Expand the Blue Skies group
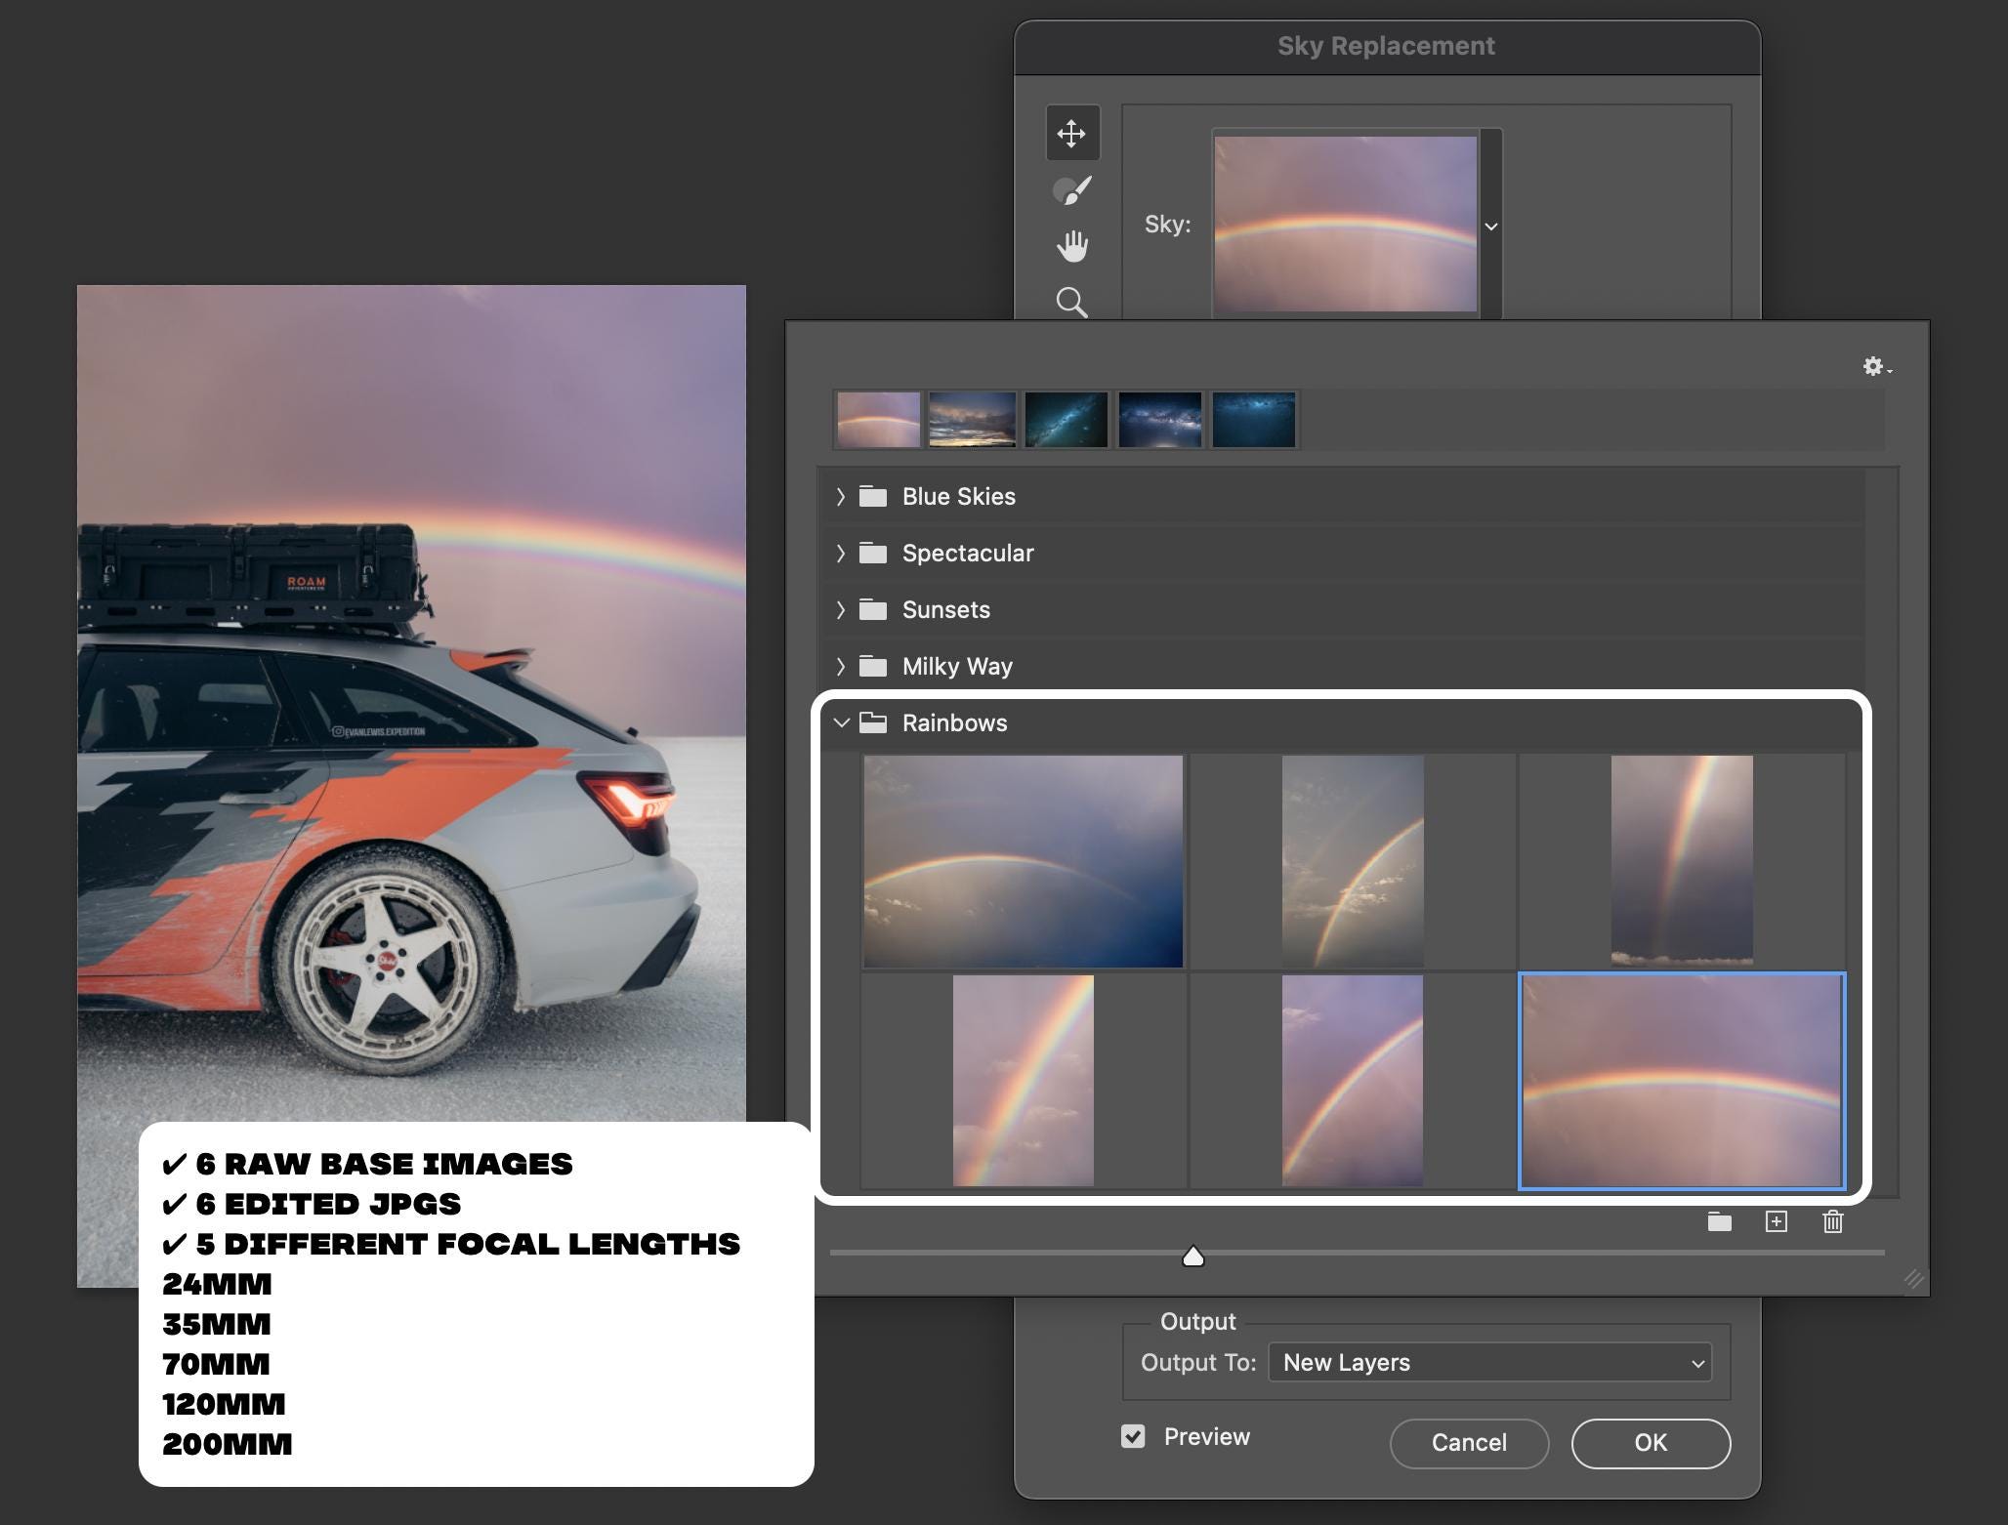Viewport: 2008px width, 1525px height. (x=840, y=496)
